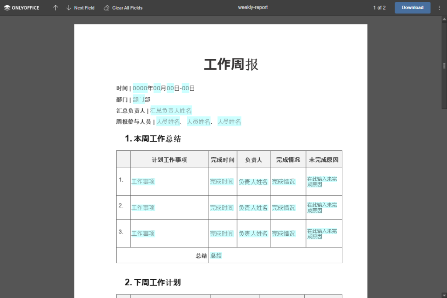Select the 汇总负责人姓名 summary leader field
This screenshot has width=447, height=298.
point(171,110)
